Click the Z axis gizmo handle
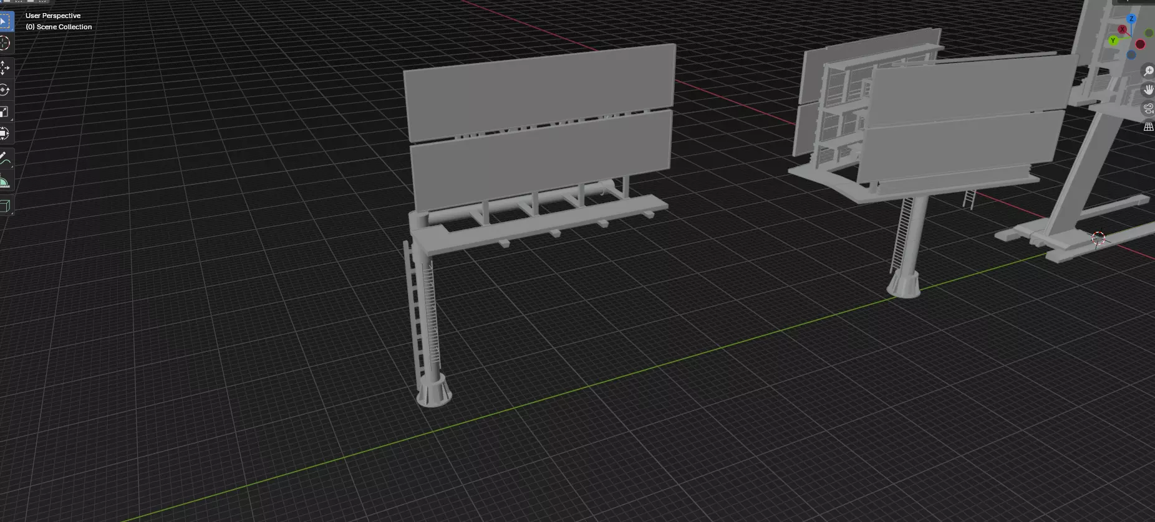 point(1131,19)
